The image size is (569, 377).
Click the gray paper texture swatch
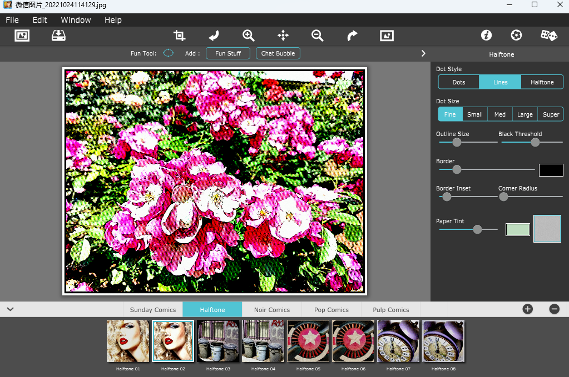(x=547, y=229)
